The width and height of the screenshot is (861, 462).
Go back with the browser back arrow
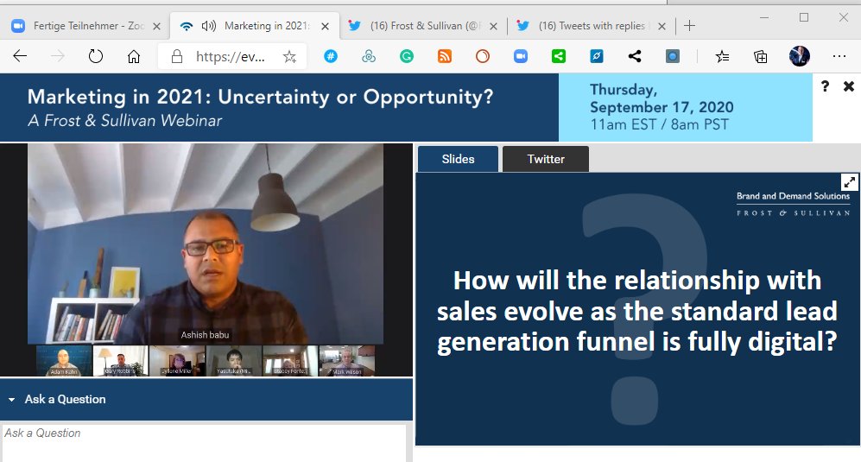[21, 56]
